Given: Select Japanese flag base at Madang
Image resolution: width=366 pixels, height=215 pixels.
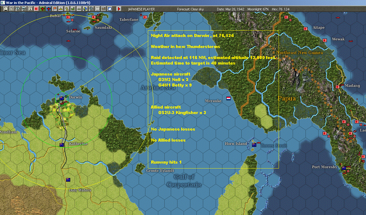Looking at the screenshot, I should 338,87.
